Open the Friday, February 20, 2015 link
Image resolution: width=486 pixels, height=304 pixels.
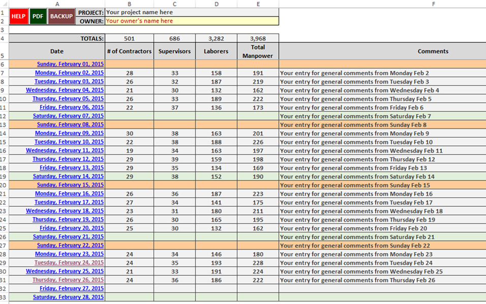pyautogui.click(x=72, y=228)
